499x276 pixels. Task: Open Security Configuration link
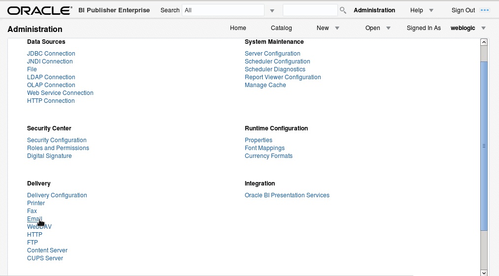(x=57, y=140)
